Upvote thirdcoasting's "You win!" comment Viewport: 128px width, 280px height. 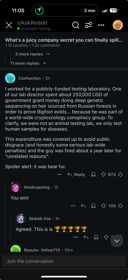tap(104, 206)
